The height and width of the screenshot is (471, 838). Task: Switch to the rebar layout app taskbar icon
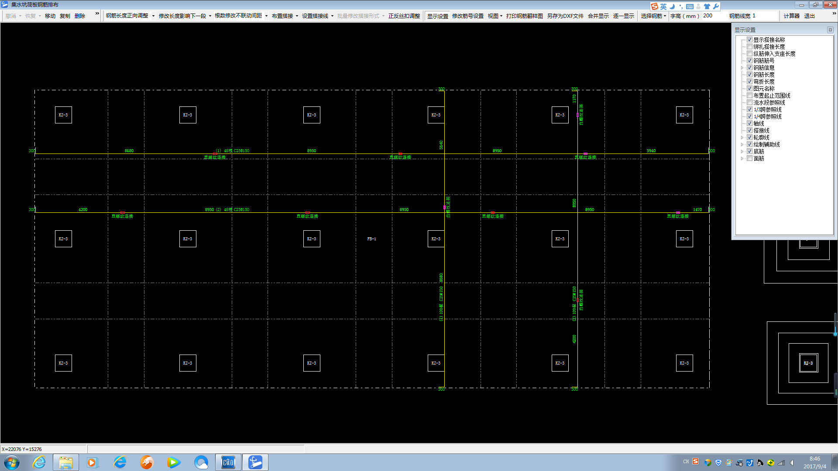[x=255, y=462]
